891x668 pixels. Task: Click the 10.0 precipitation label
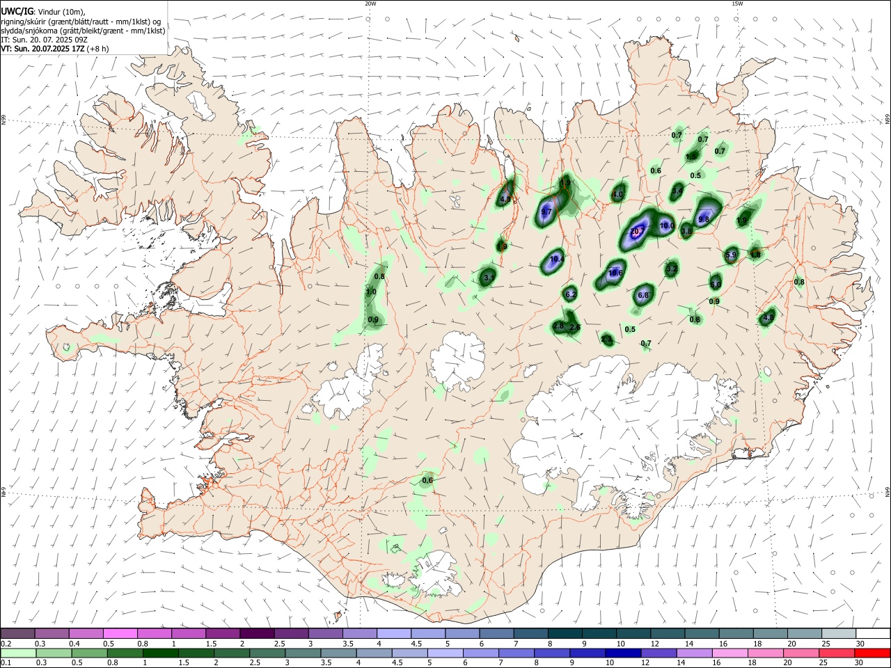(x=666, y=225)
